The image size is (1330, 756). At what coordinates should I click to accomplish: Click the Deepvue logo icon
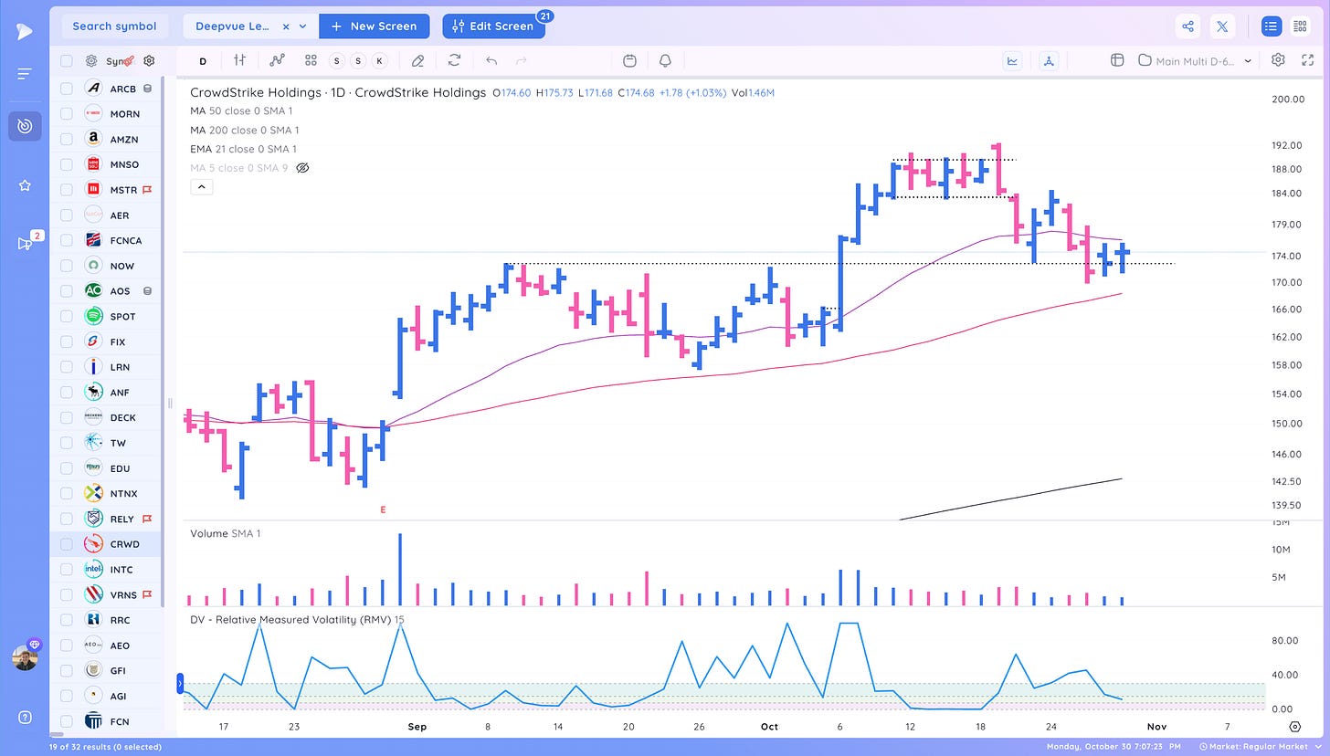click(x=25, y=31)
